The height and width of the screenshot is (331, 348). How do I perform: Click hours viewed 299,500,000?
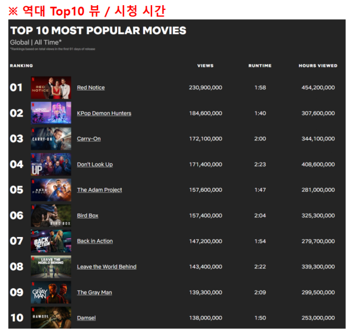click(x=318, y=293)
